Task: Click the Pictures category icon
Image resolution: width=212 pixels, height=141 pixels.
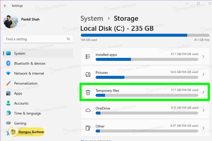Action: click(88, 75)
